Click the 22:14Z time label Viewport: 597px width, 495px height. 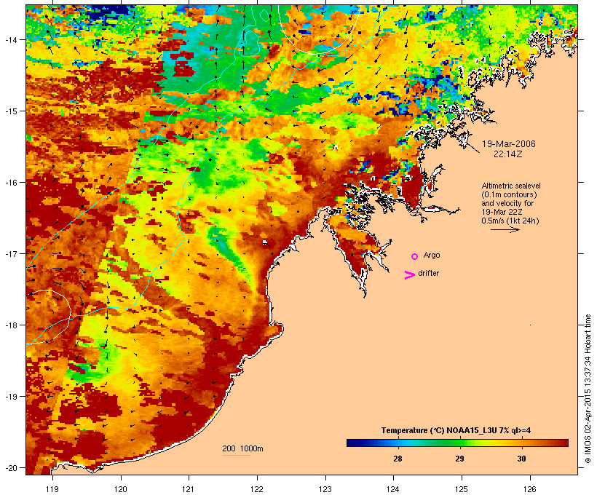click(x=508, y=154)
